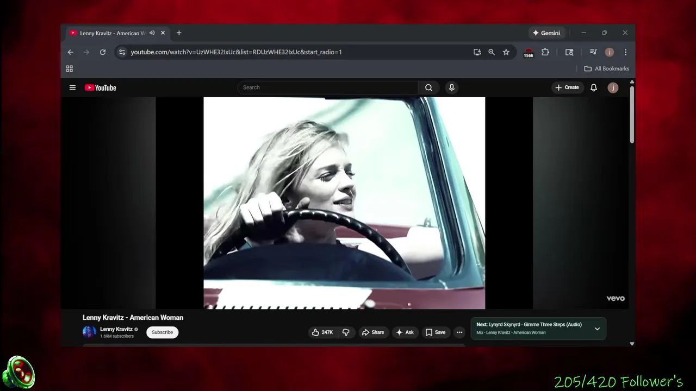Viewport: 696px width, 391px height.
Task: Open the site information icon in address bar
Action: pyautogui.click(x=122, y=52)
